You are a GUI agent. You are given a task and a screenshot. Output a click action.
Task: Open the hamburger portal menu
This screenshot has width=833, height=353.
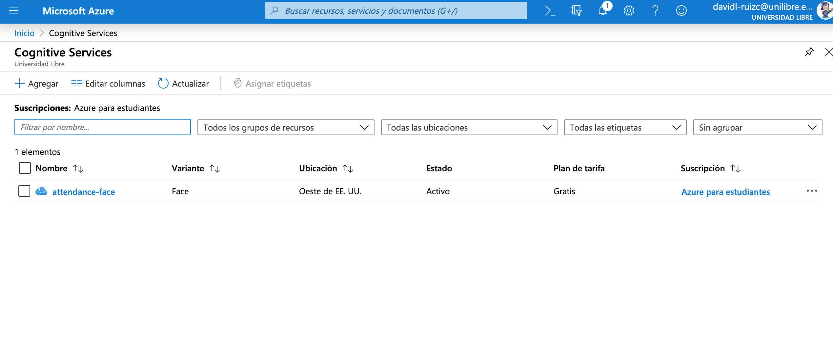click(14, 11)
